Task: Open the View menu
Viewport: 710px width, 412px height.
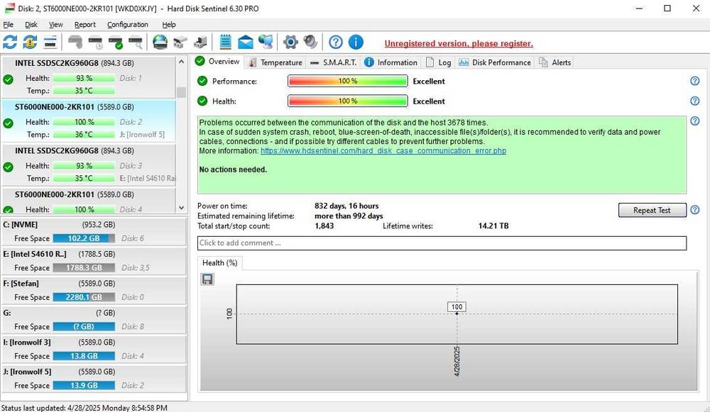Action: [55, 24]
